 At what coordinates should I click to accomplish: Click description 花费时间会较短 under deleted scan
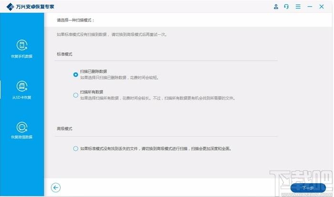pyautogui.click(x=120, y=78)
